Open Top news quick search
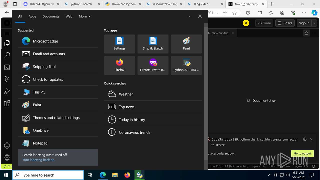Image resolution: width=320 pixels, height=180 pixels. pos(153,107)
